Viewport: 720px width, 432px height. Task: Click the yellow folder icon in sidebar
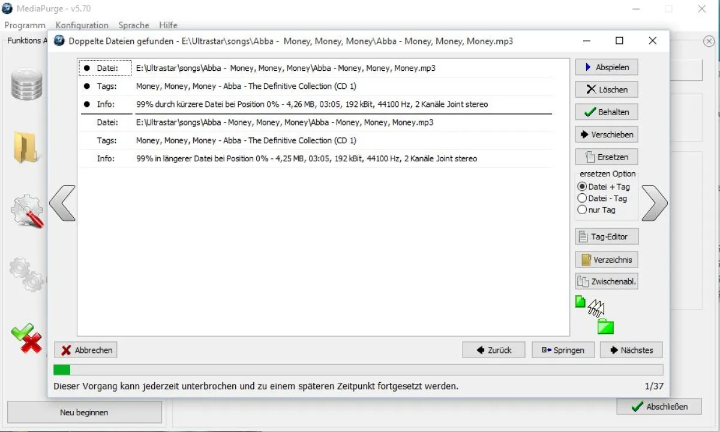point(27,147)
